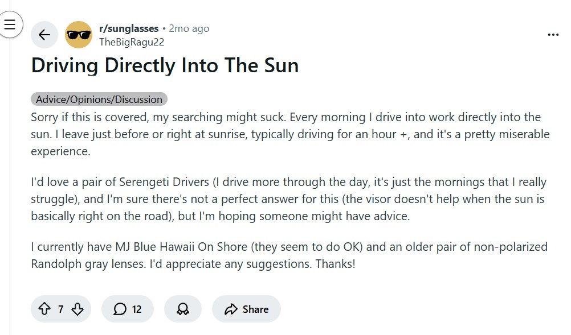Open the r/sunglasses community page

tap(129, 28)
